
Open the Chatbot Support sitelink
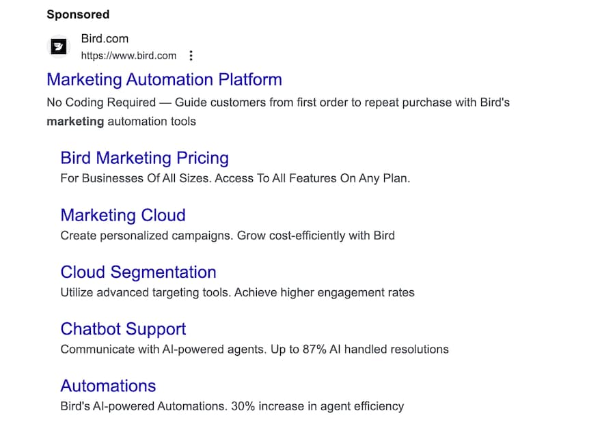coord(123,328)
